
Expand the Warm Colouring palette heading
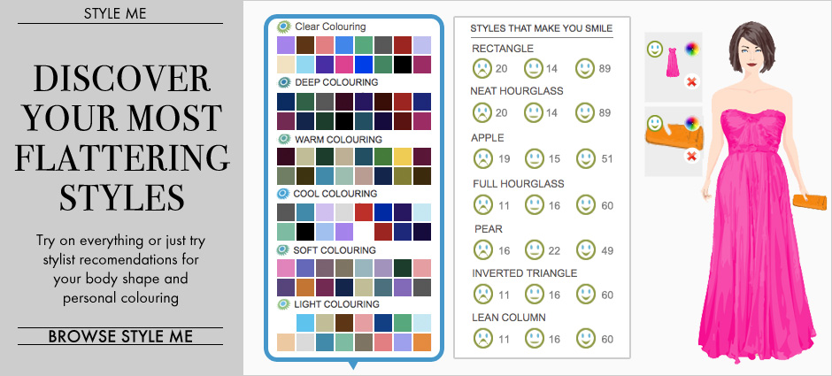[339, 139]
